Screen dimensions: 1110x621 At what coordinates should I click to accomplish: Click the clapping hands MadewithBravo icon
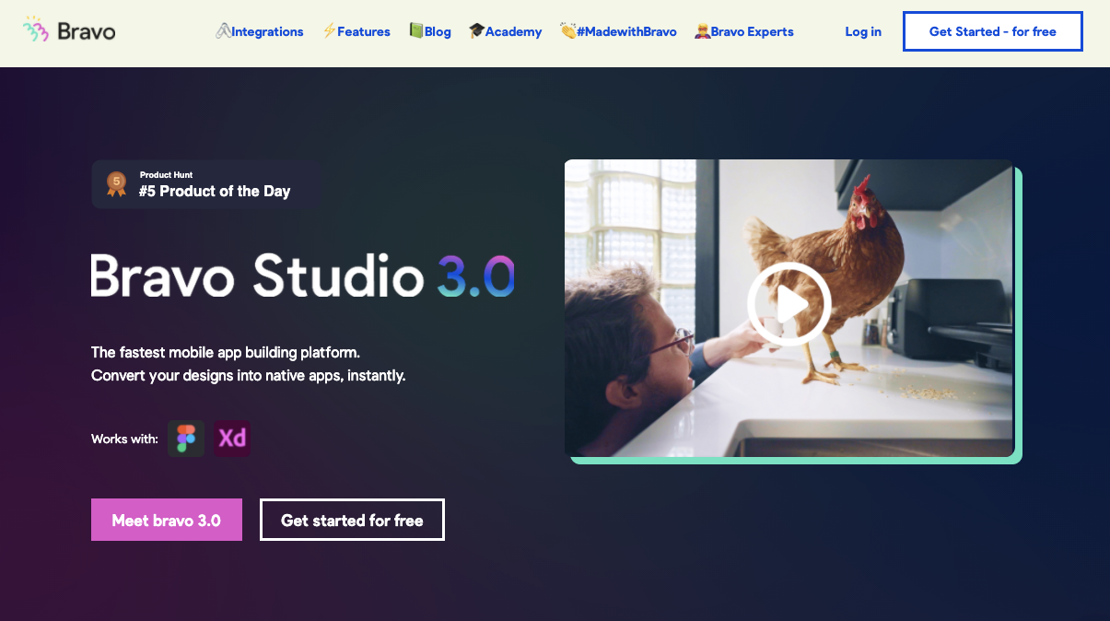tap(567, 31)
